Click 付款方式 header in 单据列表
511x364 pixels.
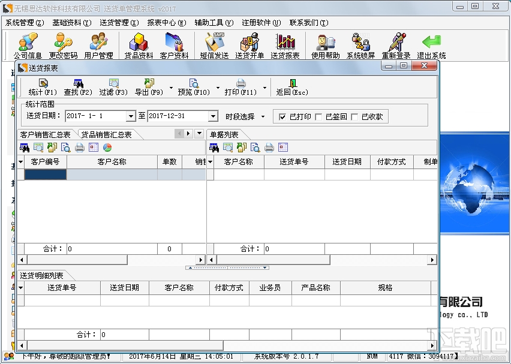pos(392,162)
